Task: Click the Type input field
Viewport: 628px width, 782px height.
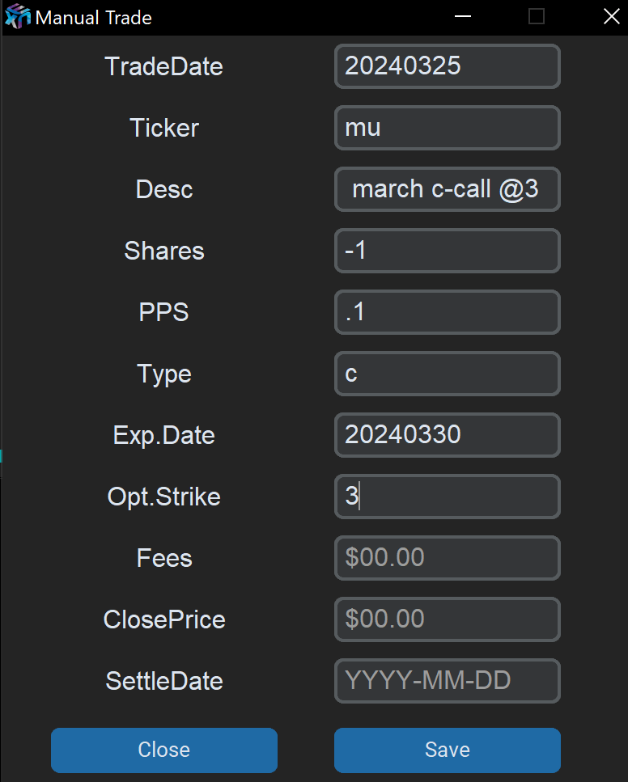Action: (x=447, y=374)
